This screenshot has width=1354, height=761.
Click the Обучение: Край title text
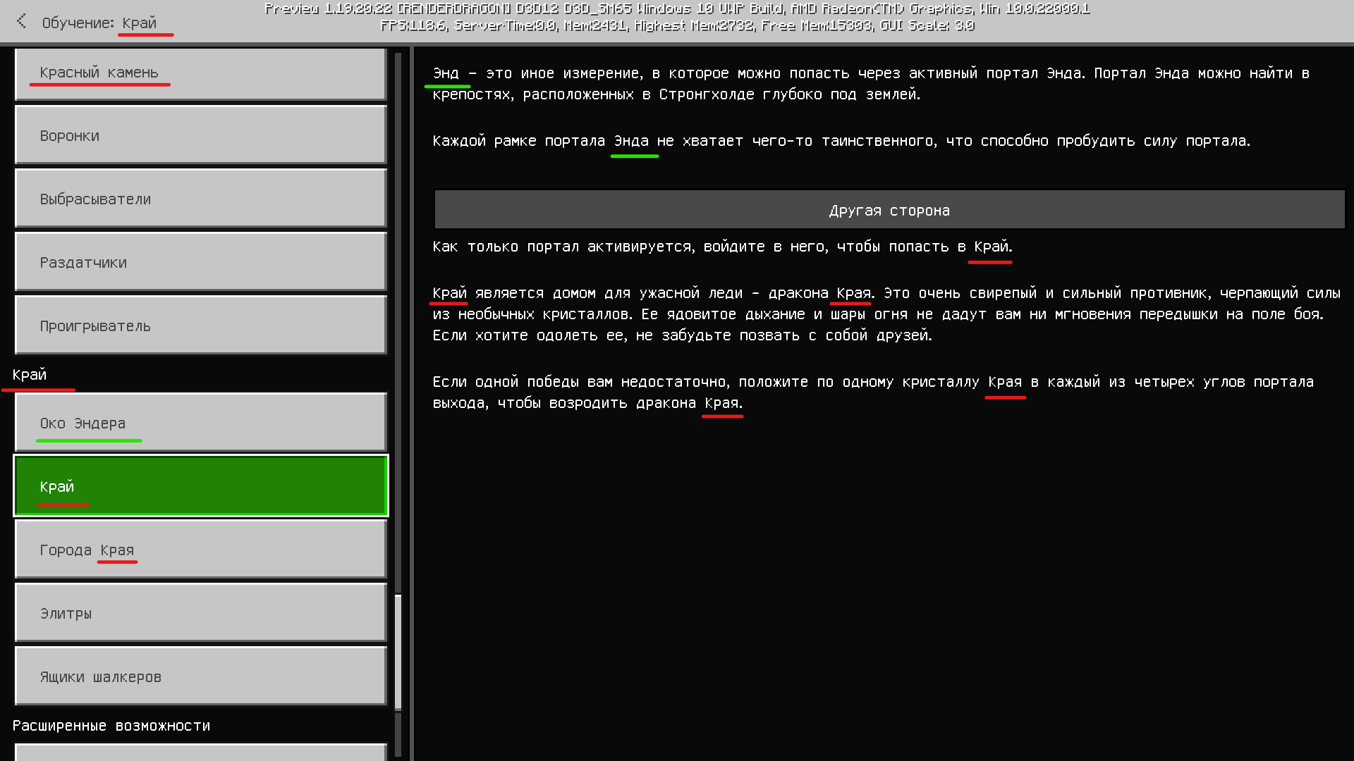(x=99, y=23)
